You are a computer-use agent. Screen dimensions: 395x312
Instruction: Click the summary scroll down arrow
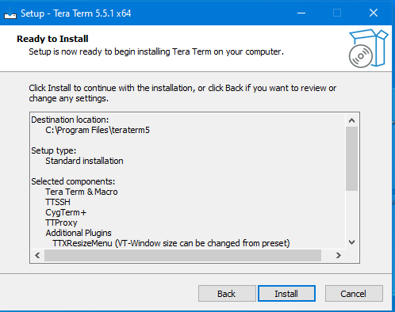(x=351, y=242)
